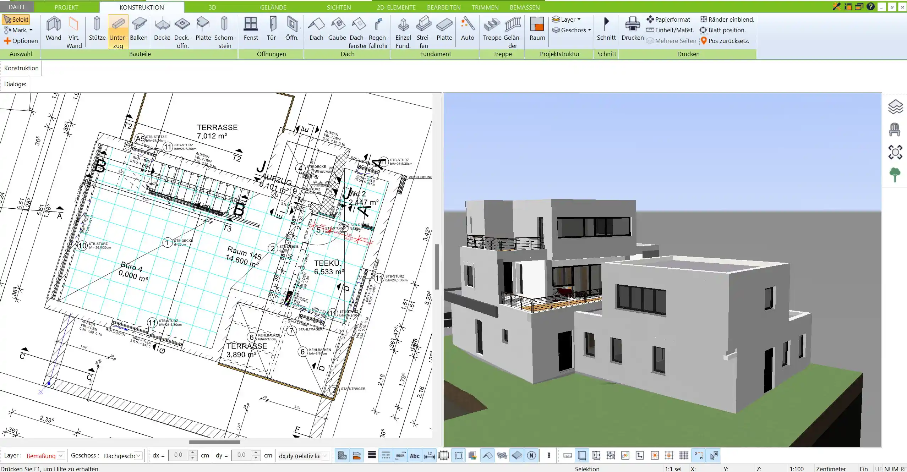Select the Wand (wall) tool
The width and height of the screenshot is (907, 472).
pyautogui.click(x=53, y=29)
